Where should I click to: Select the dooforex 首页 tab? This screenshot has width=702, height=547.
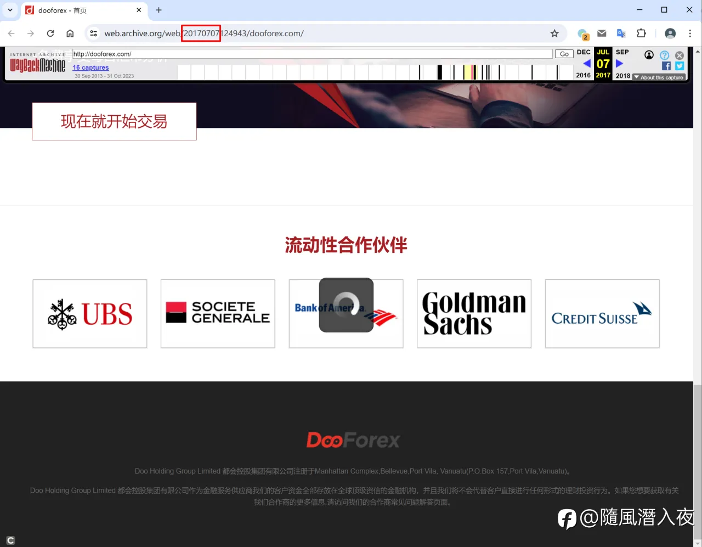(84, 10)
